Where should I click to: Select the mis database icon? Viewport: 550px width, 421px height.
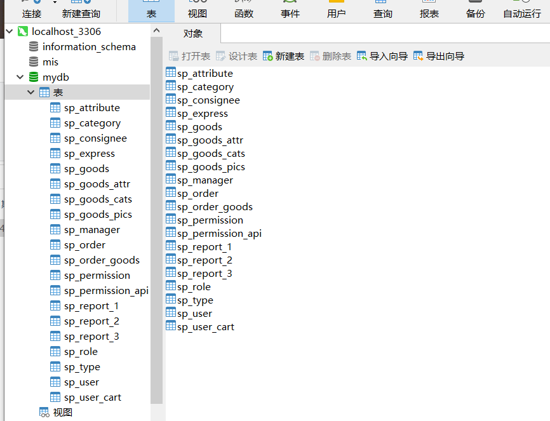pos(34,62)
